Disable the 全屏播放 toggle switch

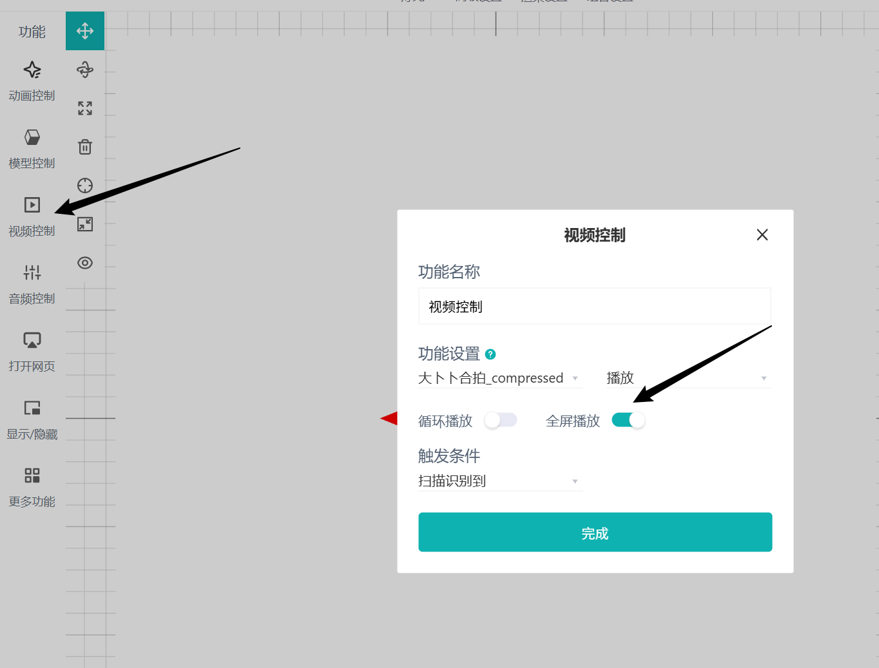pyautogui.click(x=627, y=419)
